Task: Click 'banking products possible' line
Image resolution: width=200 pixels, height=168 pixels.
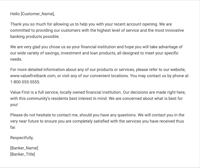Action: pos(35,37)
